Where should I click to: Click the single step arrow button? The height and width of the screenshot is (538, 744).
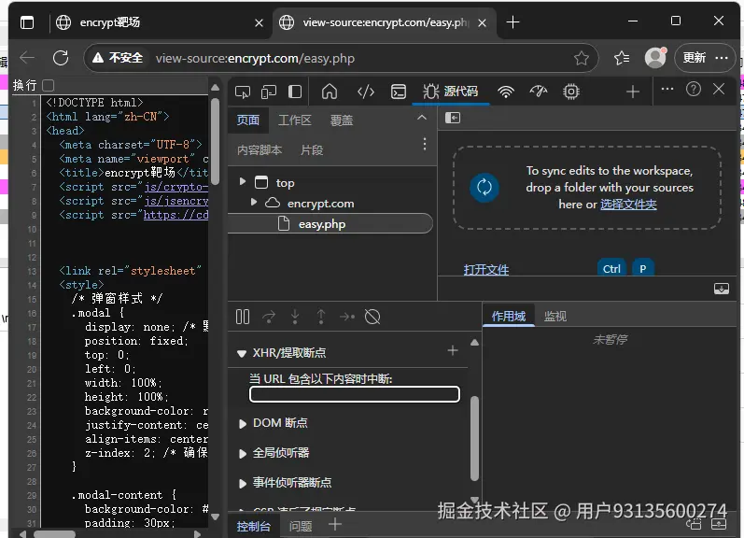point(347,317)
